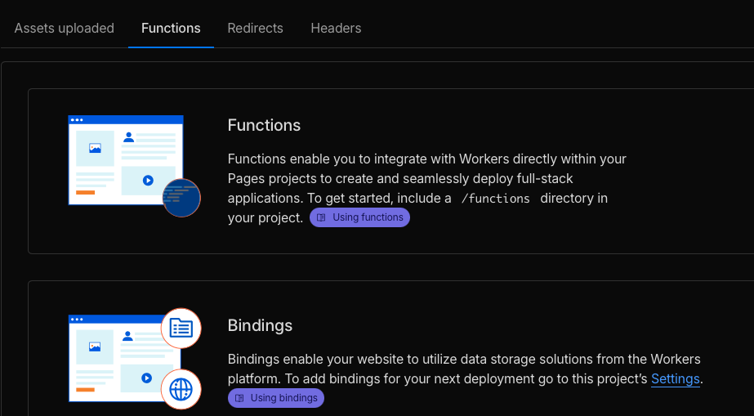Open the Redirects tab

pyautogui.click(x=255, y=28)
